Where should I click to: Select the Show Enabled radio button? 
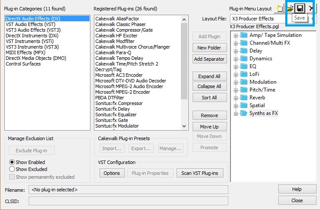[x=12, y=162]
